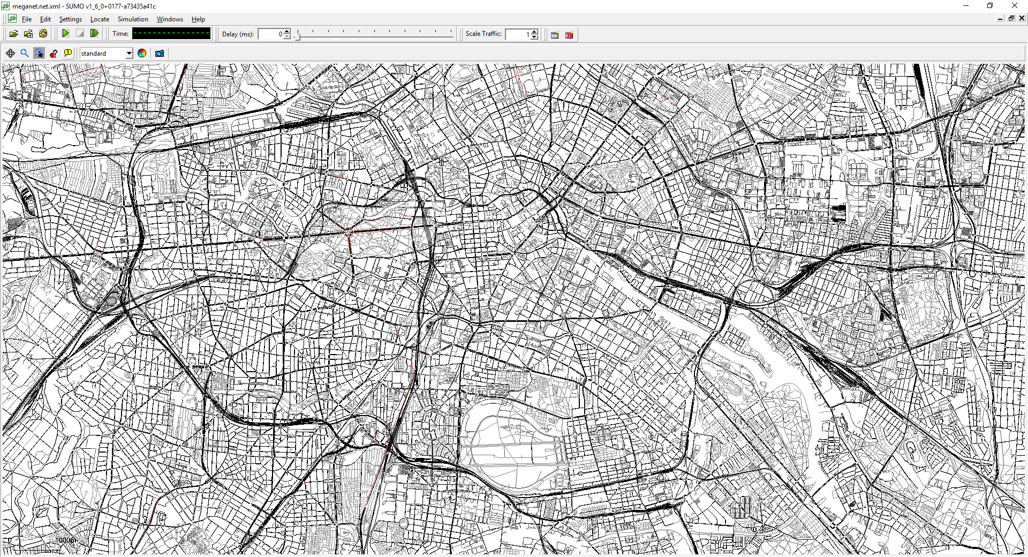Open the Locate menu
Screen dimensions: 1028x557
100,19
